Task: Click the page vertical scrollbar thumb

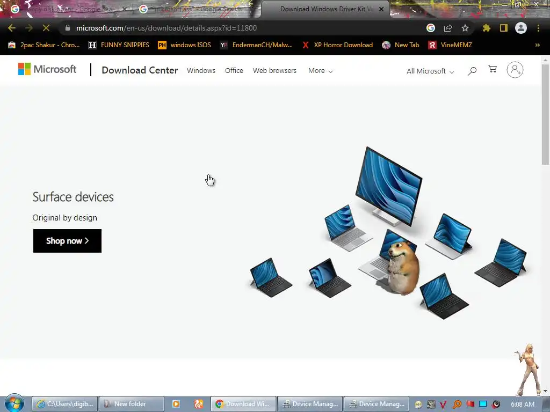Action: point(545,114)
